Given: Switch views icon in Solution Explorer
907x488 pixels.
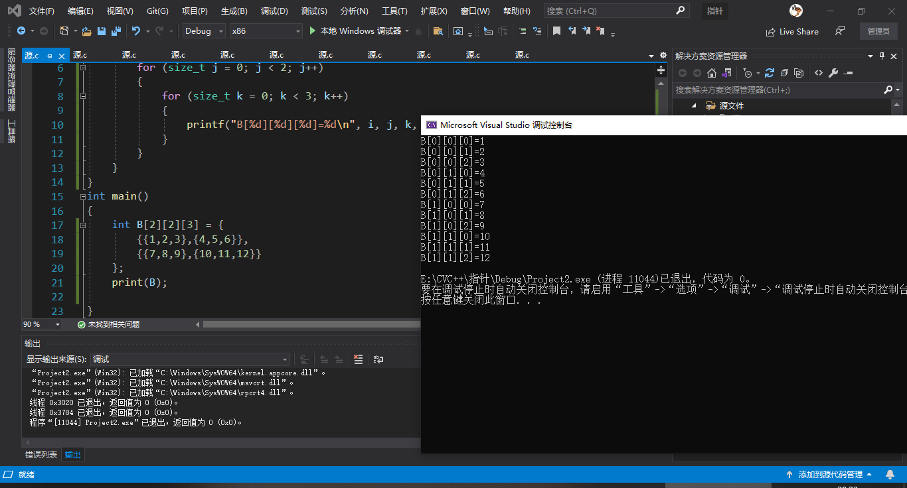Looking at the screenshot, I should tap(727, 73).
